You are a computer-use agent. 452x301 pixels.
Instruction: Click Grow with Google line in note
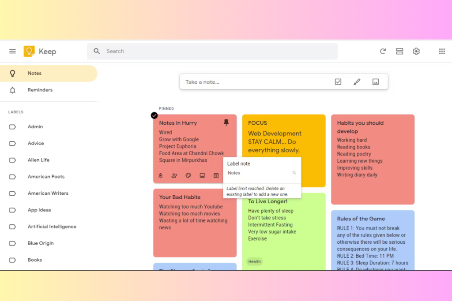(179, 139)
